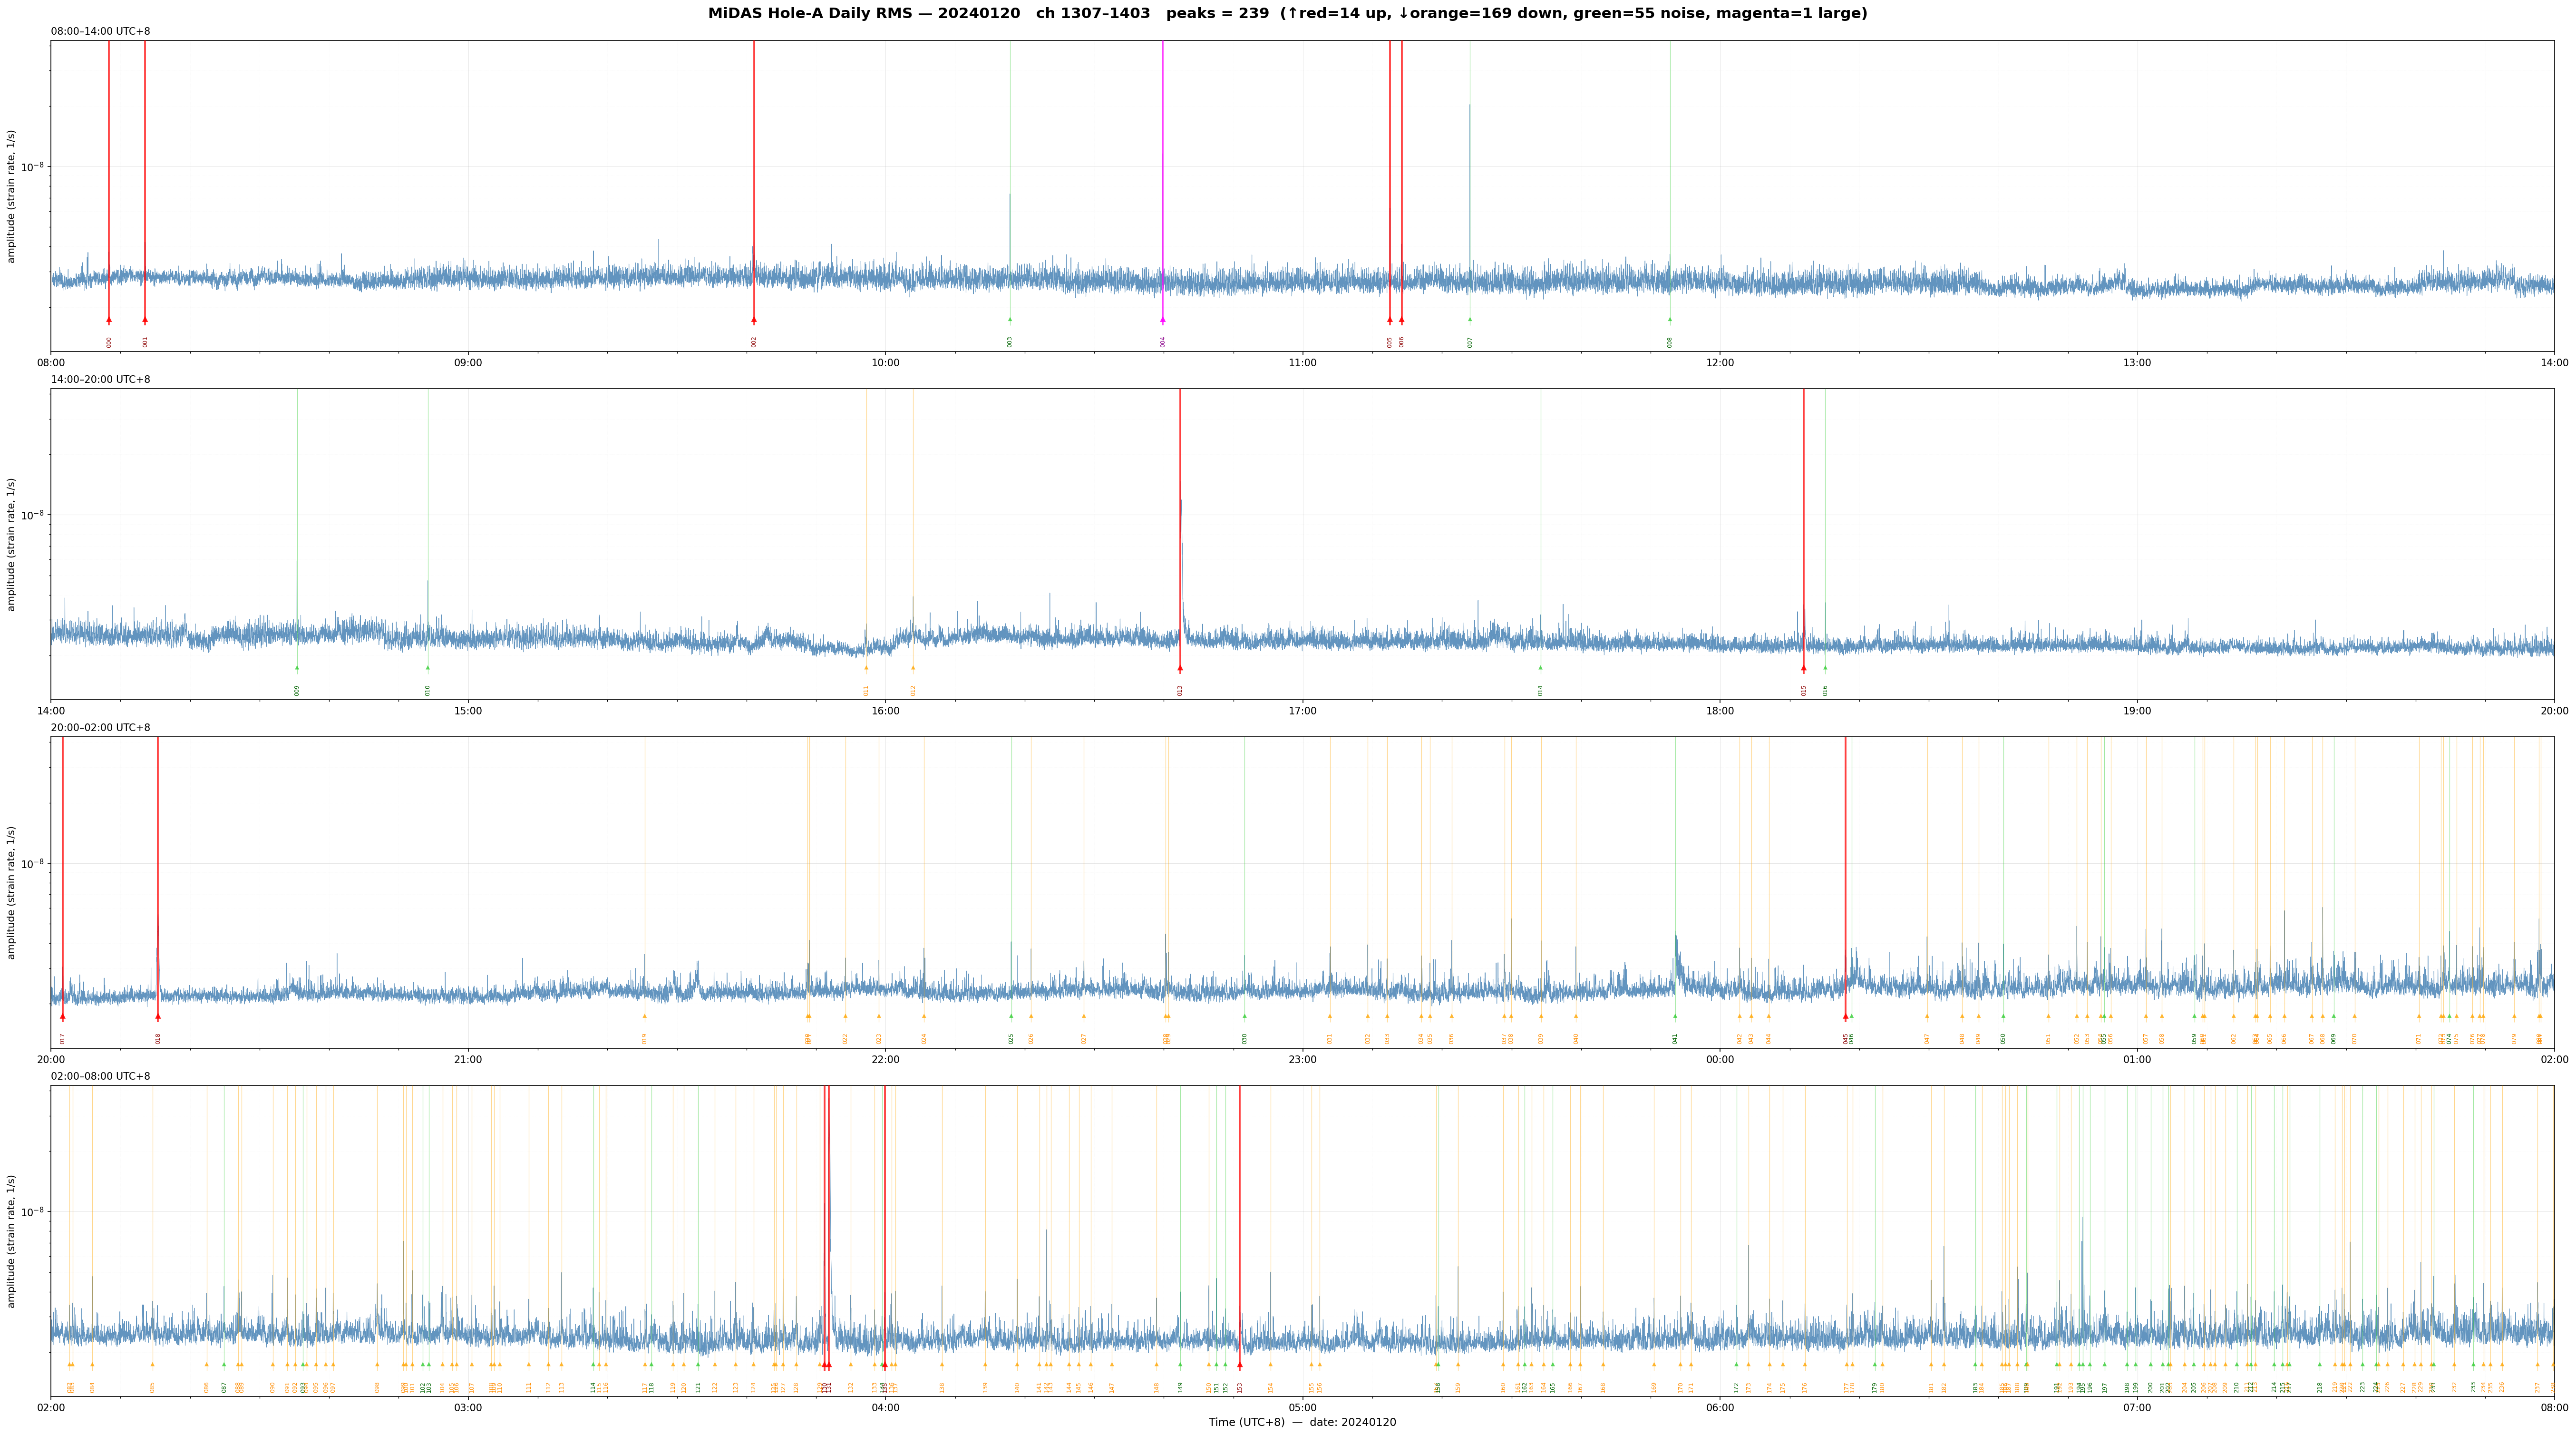This screenshot has height=1435, width=2576.
Task: Select the green noise marker labeled 010
Action: pos(428,668)
